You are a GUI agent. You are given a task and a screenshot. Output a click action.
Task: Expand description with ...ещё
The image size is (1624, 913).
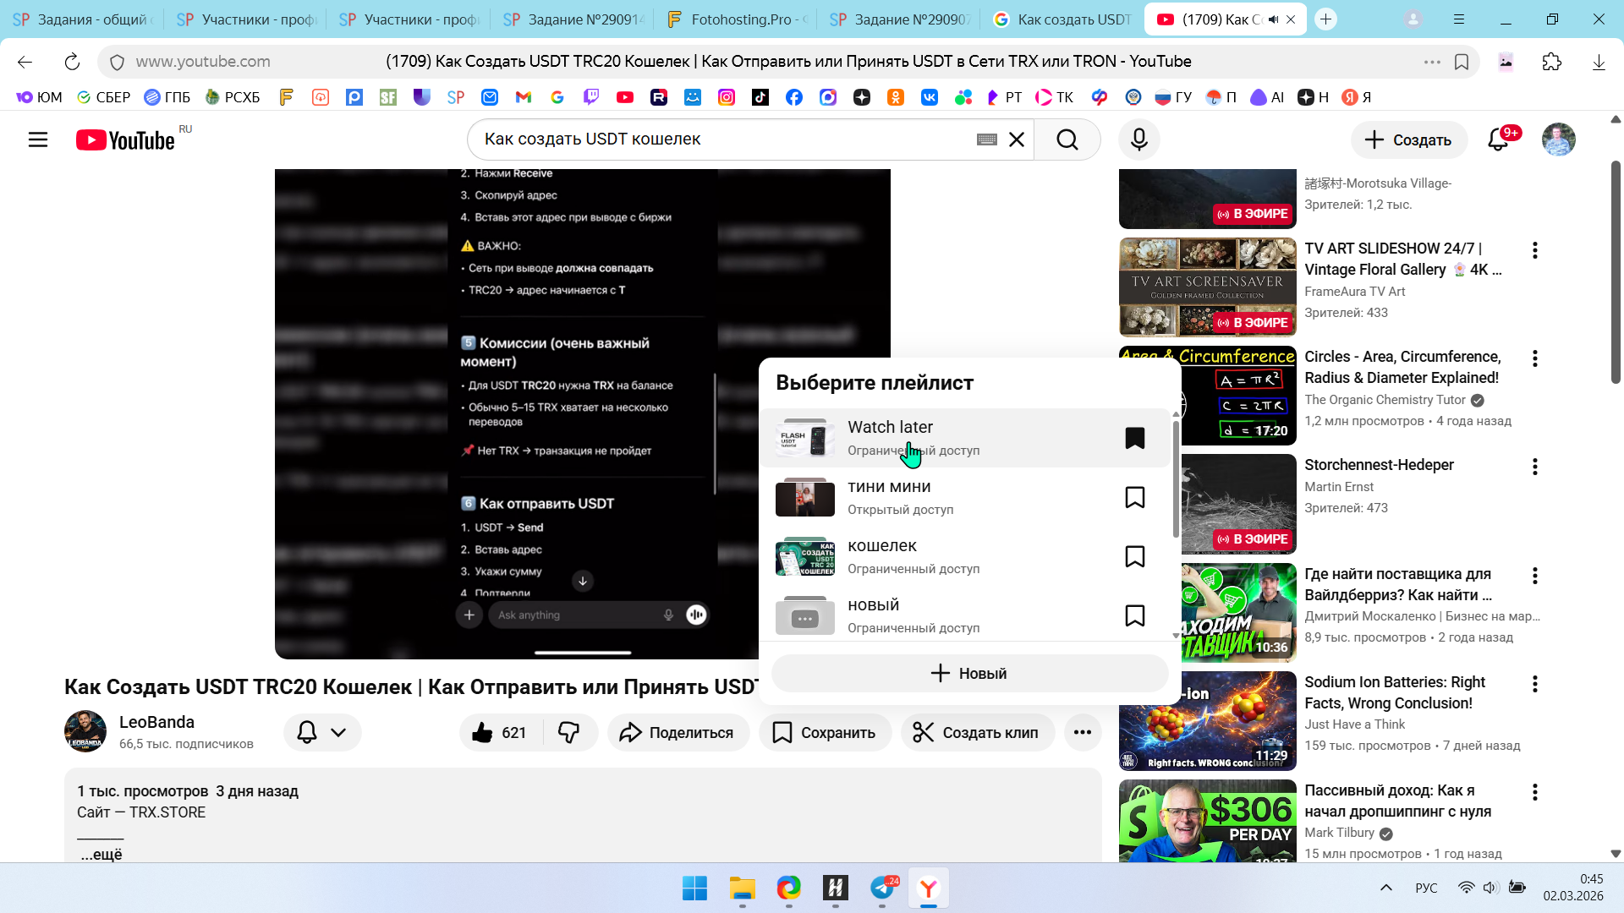click(101, 854)
